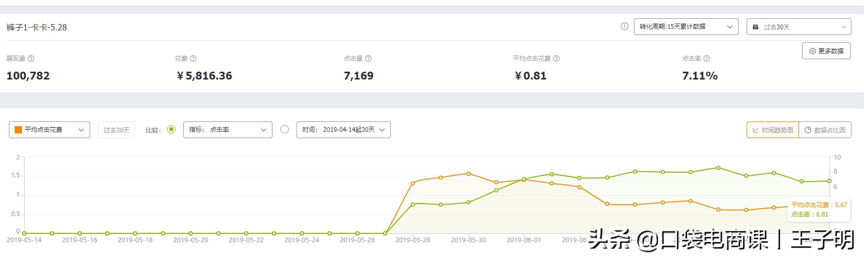Click the orange swatch in 平均点击花费 dropdown

point(18,130)
